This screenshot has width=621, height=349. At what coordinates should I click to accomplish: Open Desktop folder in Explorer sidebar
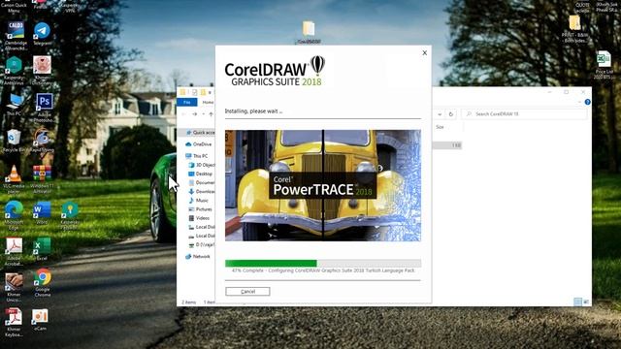[x=201, y=174]
